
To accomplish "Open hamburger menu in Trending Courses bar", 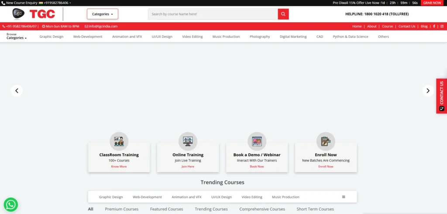I will coord(344,197).
